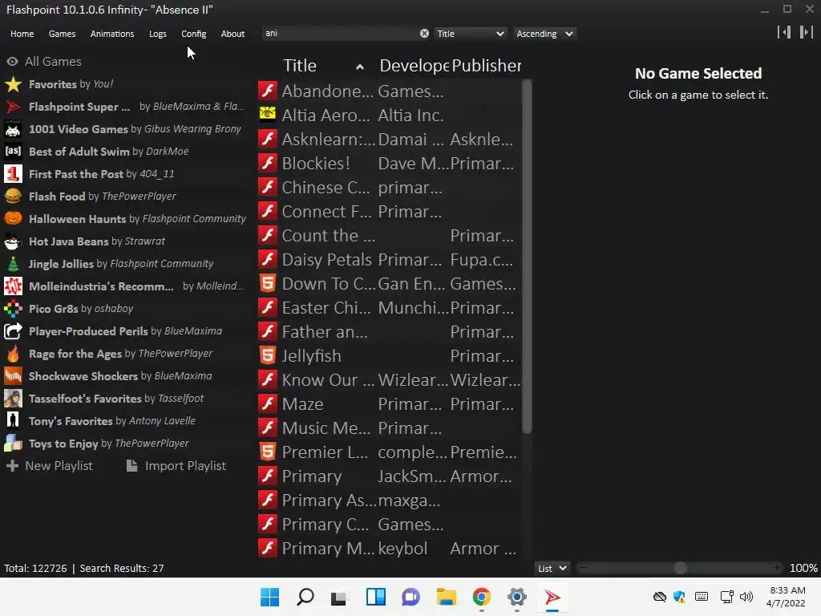
Task: Click the Jingle Jollies tree icon
Action: 13,264
